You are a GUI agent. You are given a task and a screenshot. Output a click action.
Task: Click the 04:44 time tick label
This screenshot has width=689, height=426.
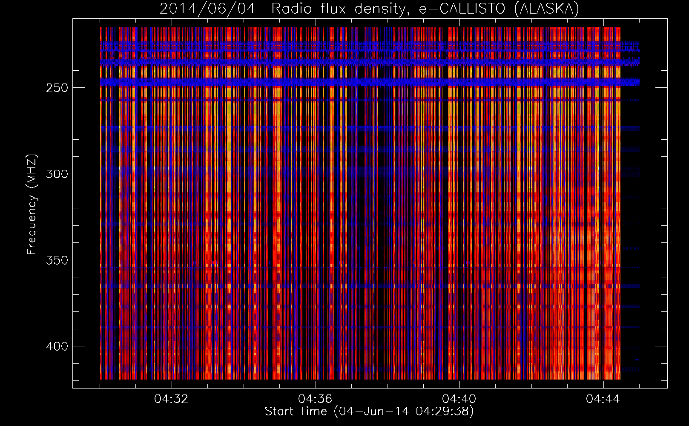point(603,399)
